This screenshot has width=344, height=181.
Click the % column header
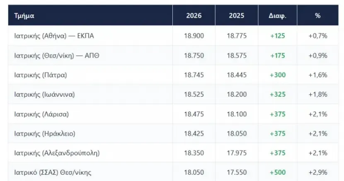tap(317, 16)
